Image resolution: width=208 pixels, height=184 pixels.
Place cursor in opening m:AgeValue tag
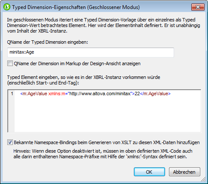pos(34,94)
